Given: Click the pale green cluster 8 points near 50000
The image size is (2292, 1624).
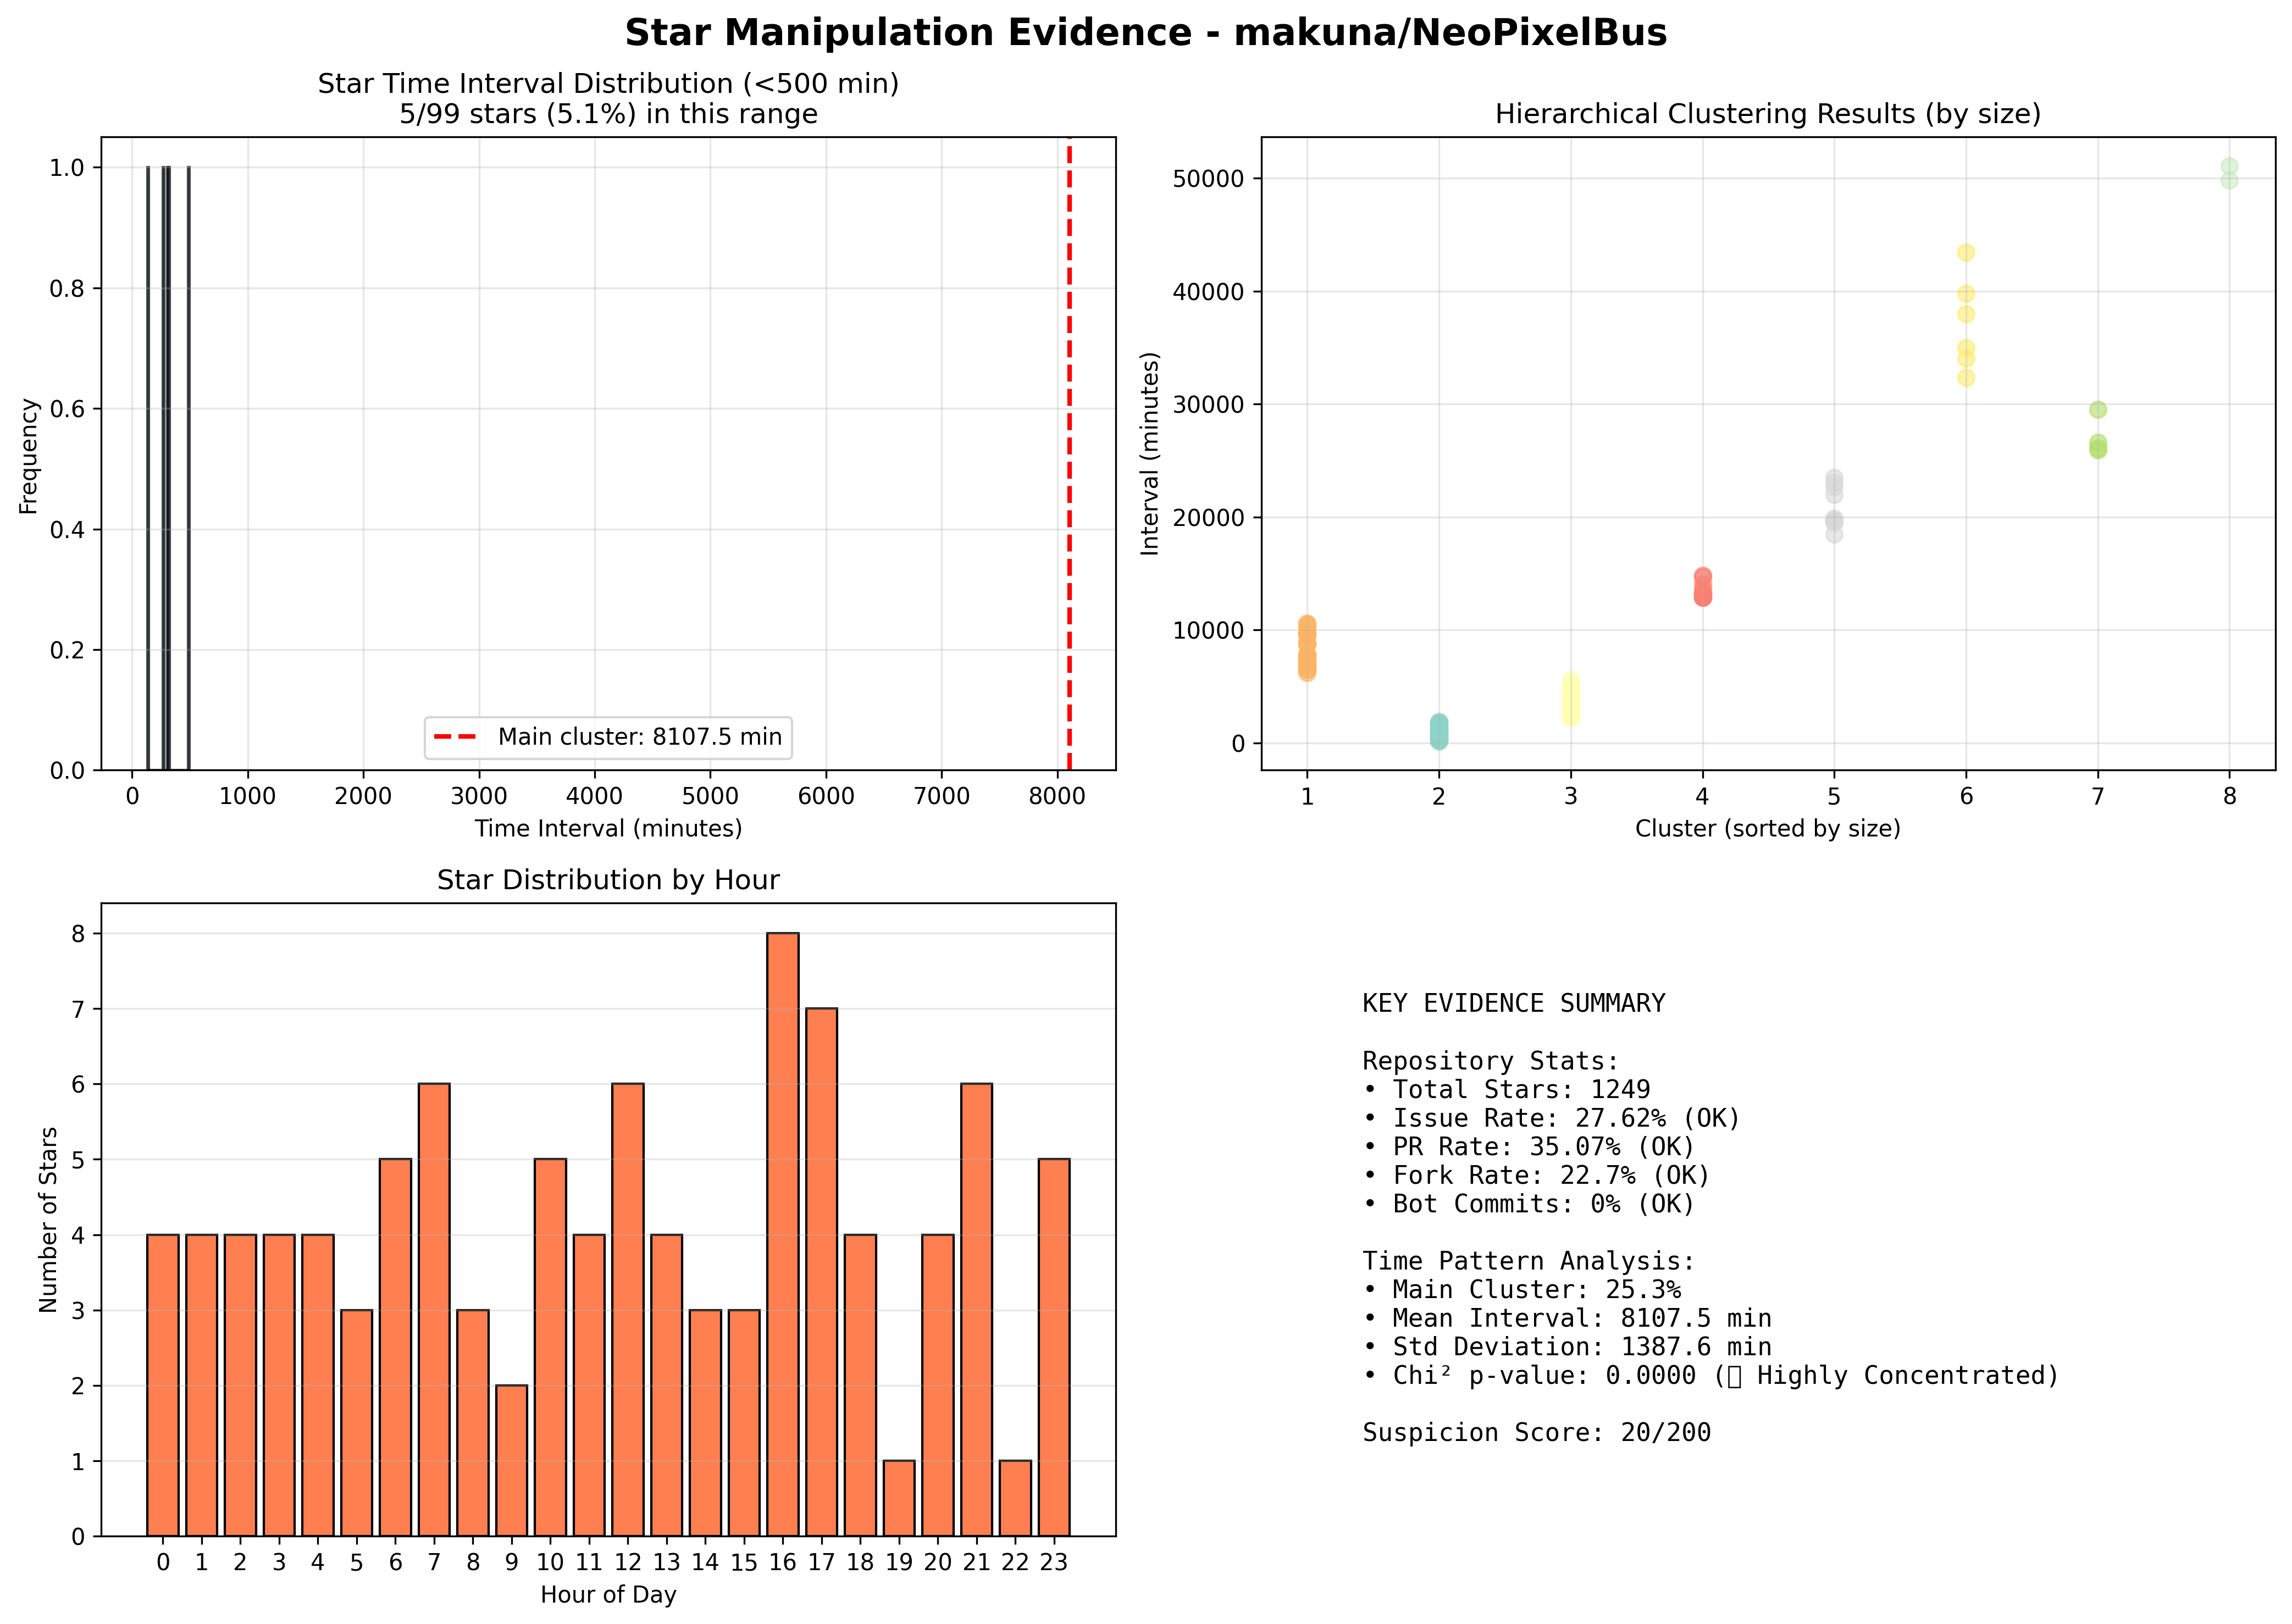Looking at the screenshot, I should point(2228,173).
